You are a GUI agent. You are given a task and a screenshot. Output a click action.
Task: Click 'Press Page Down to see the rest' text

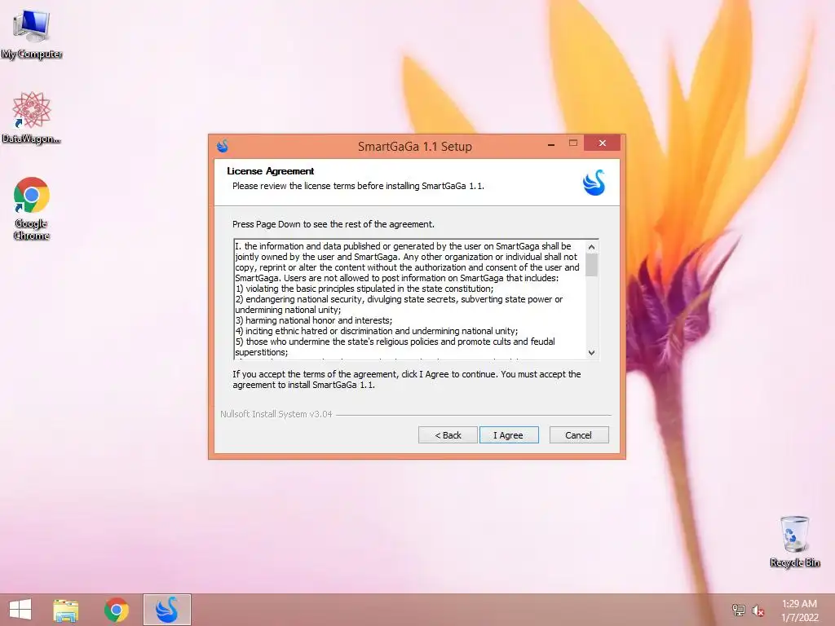tap(334, 224)
